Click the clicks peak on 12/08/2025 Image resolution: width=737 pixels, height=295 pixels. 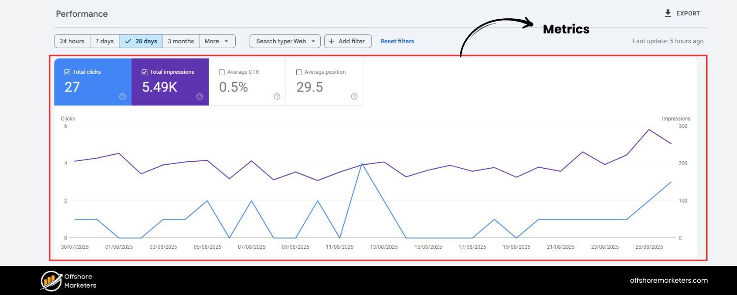pos(362,164)
